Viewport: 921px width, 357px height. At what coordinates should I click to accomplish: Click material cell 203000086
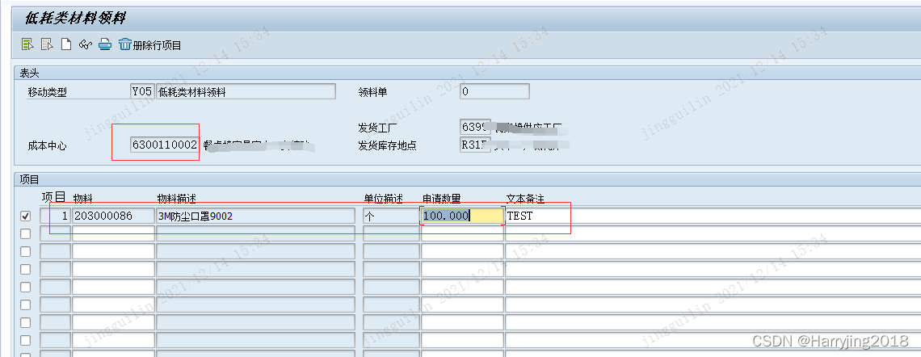(x=113, y=216)
